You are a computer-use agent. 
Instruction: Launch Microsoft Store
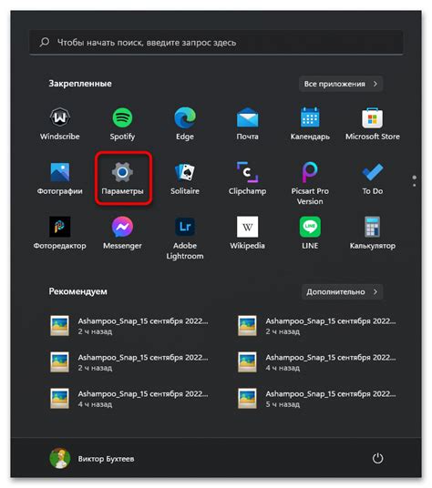coord(373,124)
